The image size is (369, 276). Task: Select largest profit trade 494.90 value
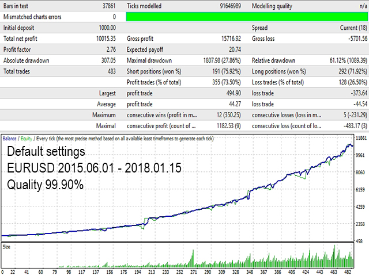click(234, 93)
